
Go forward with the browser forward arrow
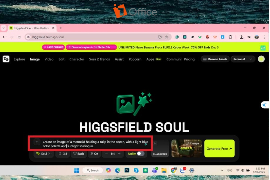click(11, 37)
